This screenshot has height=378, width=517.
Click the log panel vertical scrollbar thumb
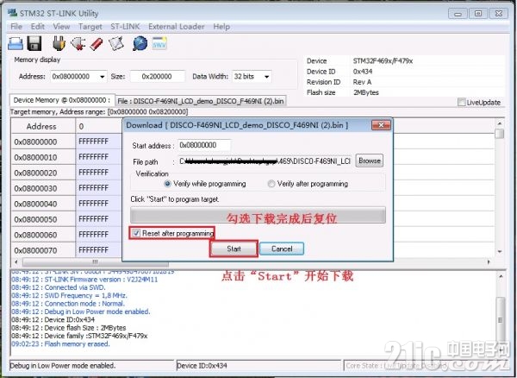click(x=501, y=319)
